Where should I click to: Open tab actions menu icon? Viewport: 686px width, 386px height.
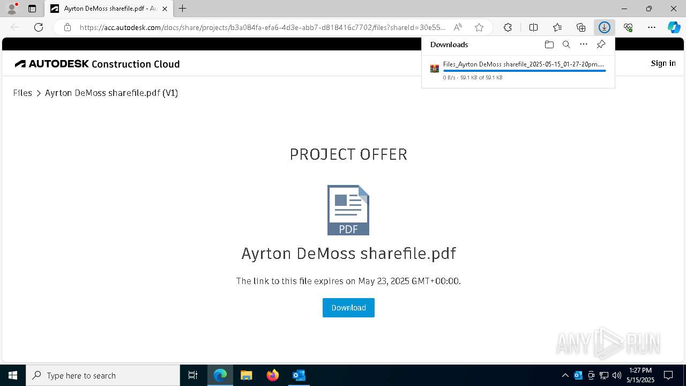click(x=32, y=9)
